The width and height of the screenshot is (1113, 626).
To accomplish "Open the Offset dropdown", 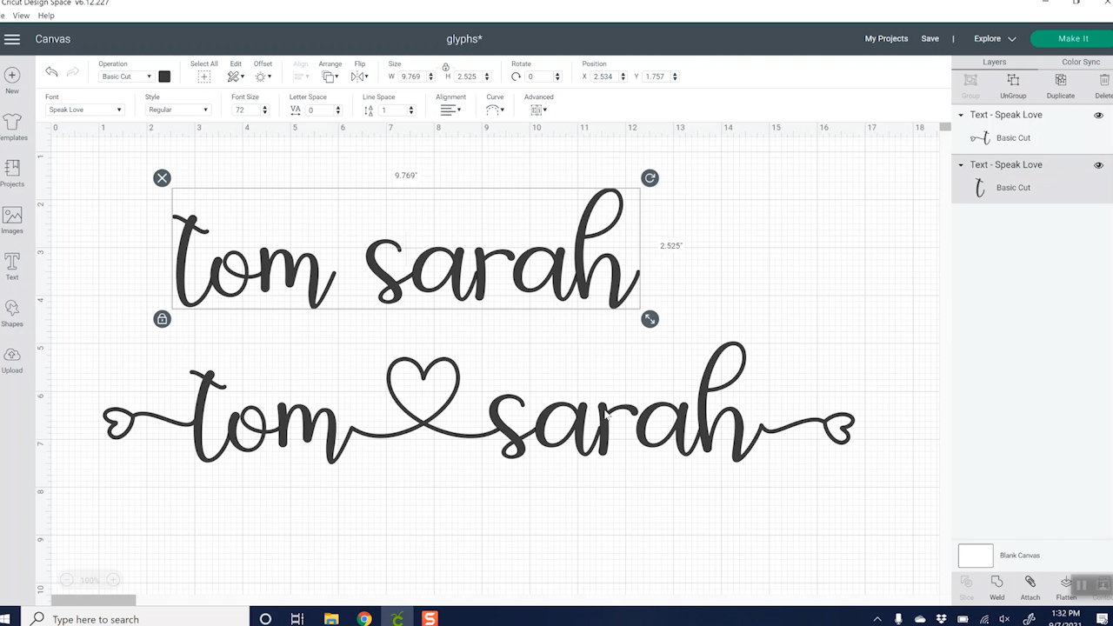I will pos(263,77).
